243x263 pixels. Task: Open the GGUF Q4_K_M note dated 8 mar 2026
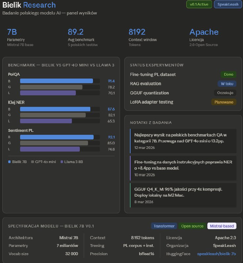point(183,195)
